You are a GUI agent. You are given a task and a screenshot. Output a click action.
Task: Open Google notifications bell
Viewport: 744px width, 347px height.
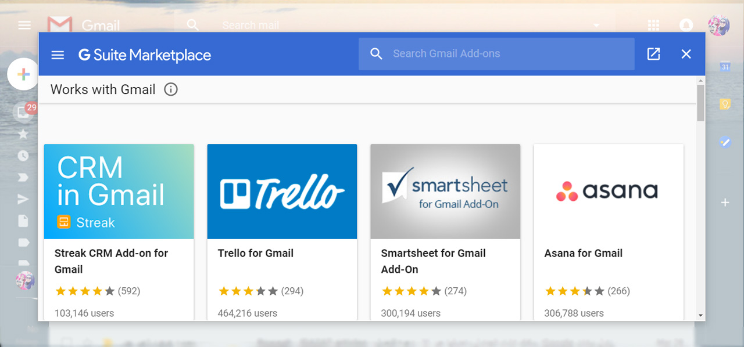pyautogui.click(x=686, y=25)
